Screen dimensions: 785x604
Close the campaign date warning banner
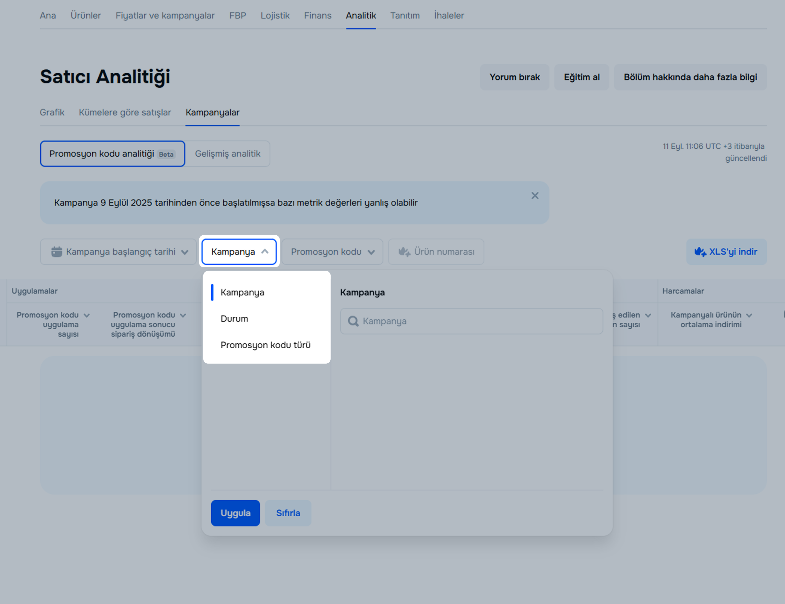pos(535,196)
